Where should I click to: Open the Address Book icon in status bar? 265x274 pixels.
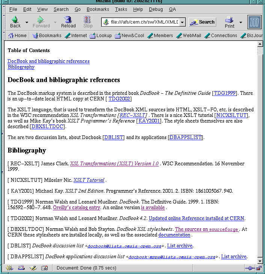tap(44, 268)
